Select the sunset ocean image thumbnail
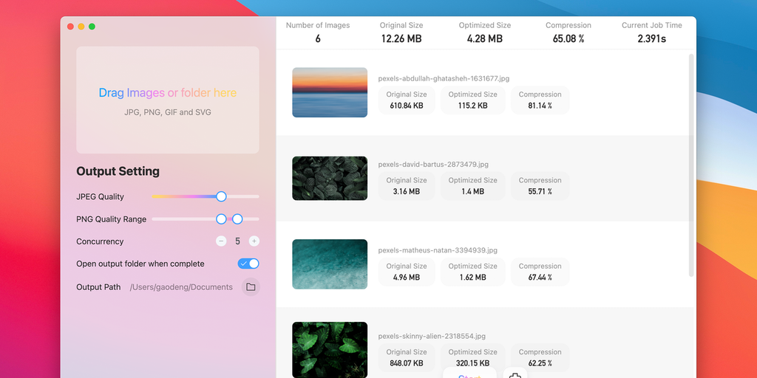Image resolution: width=757 pixels, height=378 pixels. click(330, 92)
